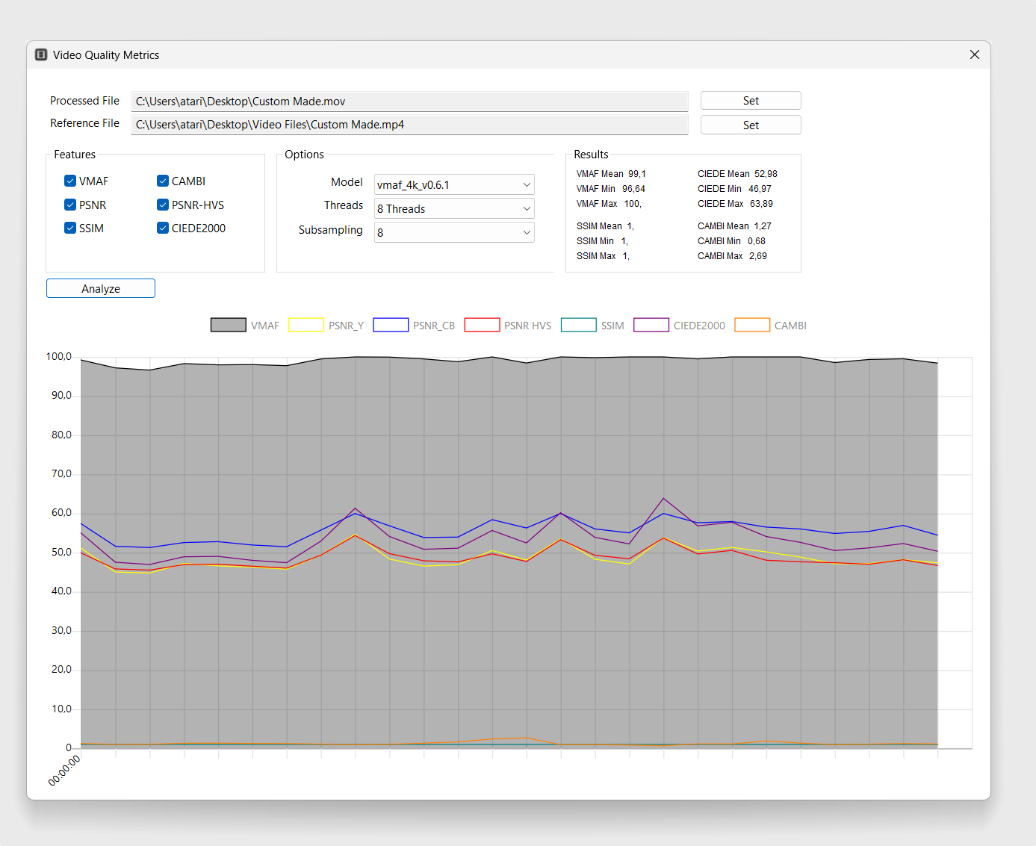The width and height of the screenshot is (1036, 846).
Task: Click the Reference File path field
Action: pos(409,125)
